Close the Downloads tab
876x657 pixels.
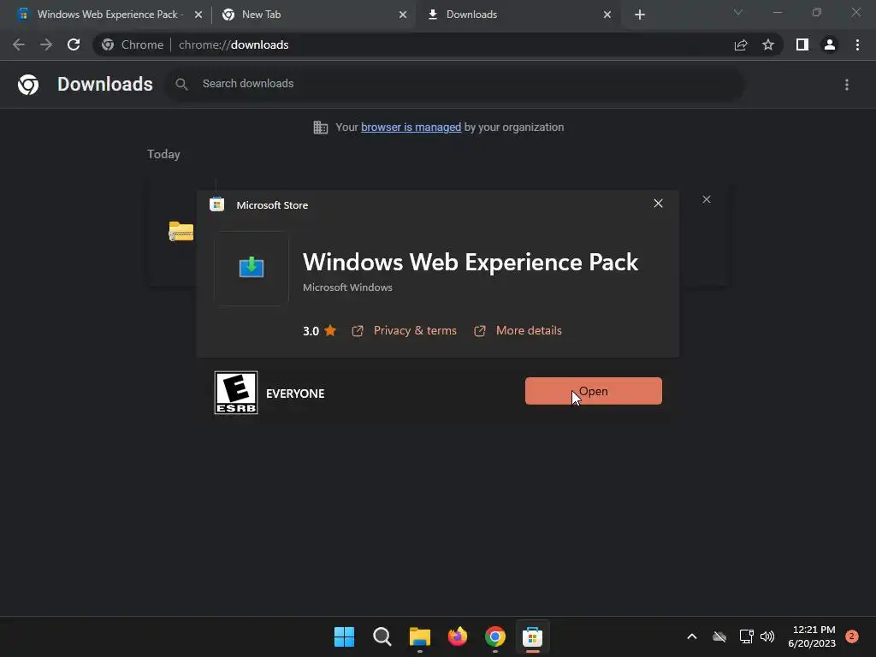tap(607, 15)
